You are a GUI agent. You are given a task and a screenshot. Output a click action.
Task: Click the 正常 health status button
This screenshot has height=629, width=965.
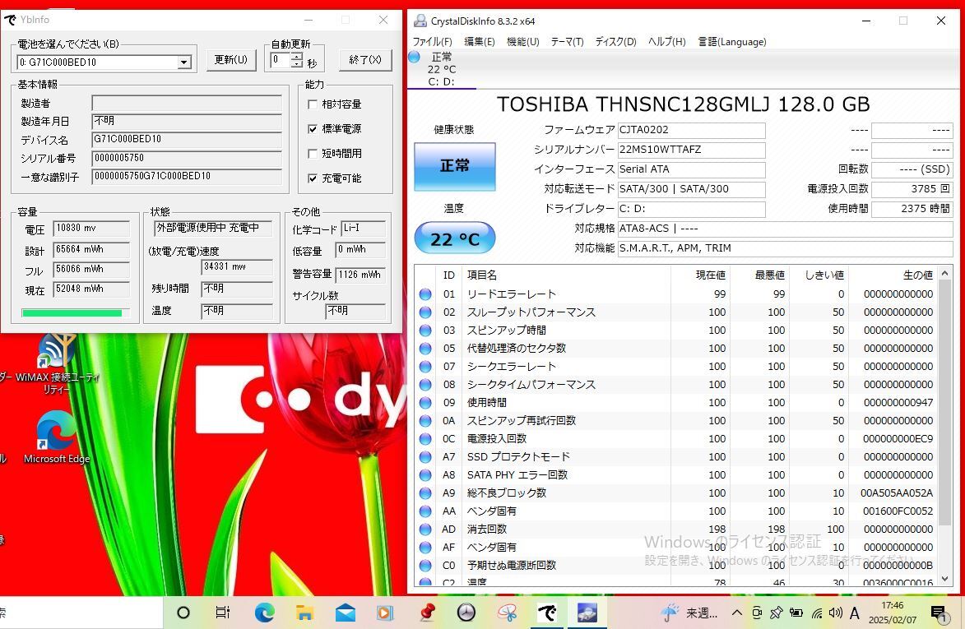coord(455,166)
